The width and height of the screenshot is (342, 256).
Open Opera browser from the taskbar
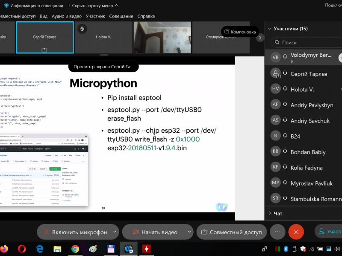(x=21, y=248)
